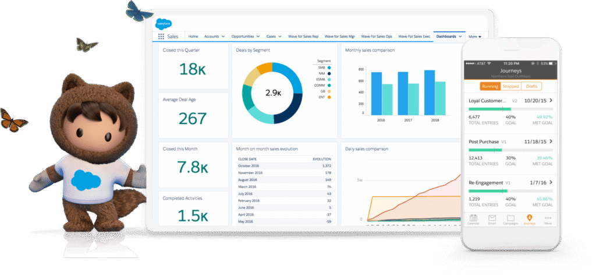Tap the Wi-Fi icon in phone status bar
Viewport: 596px width, 276px height.
(x=489, y=63)
